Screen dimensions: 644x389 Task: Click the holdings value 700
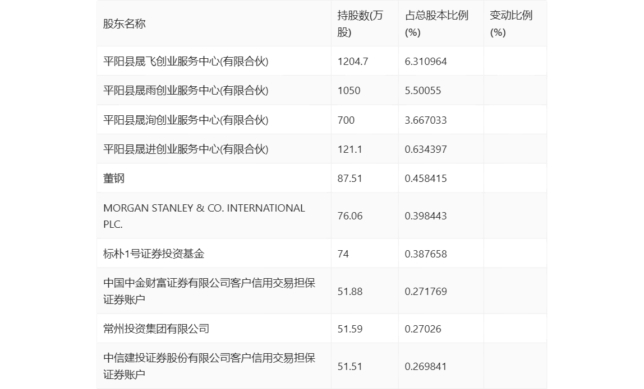pyautogui.click(x=346, y=120)
